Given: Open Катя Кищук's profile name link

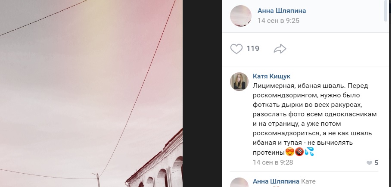Looking at the screenshot, I should pyautogui.click(x=271, y=76).
